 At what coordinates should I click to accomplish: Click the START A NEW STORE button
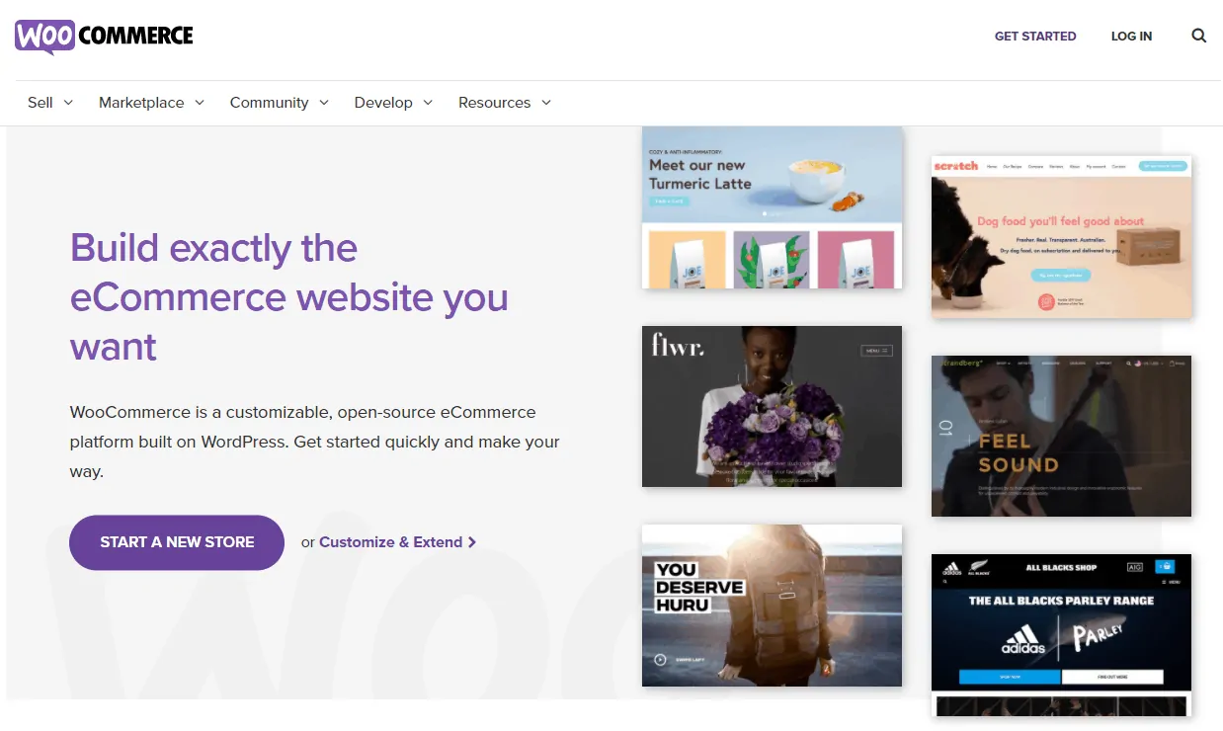pos(176,542)
